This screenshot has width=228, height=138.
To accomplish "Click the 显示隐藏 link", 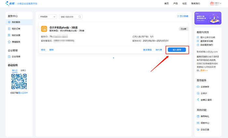I will coord(182,16).
